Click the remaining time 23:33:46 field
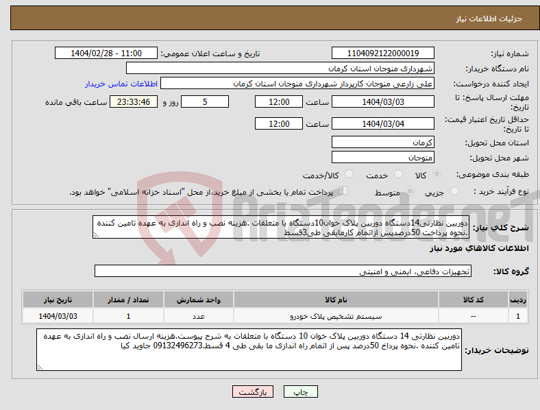The width and height of the screenshot is (540, 410). (134, 101)
